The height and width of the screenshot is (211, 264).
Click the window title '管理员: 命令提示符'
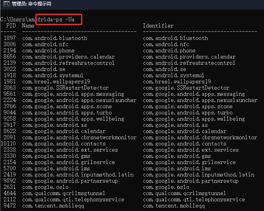tap(32, 4)
